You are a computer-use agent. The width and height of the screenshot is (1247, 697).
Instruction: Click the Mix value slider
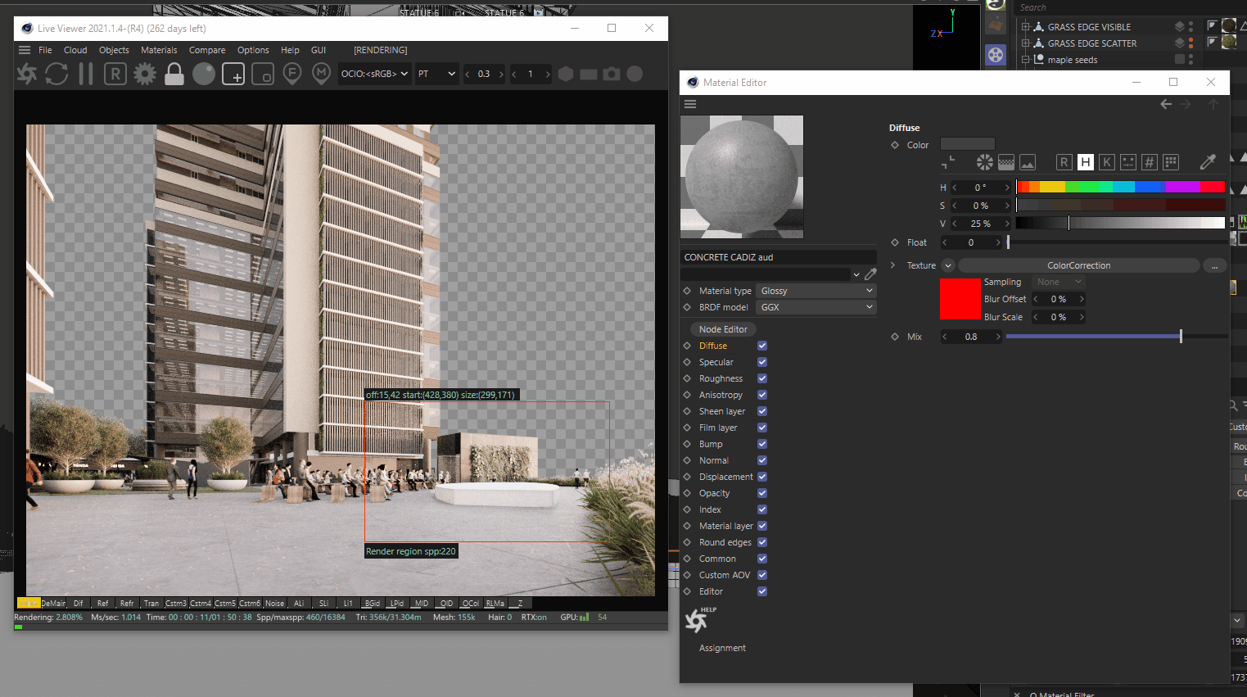[1116, 337]
